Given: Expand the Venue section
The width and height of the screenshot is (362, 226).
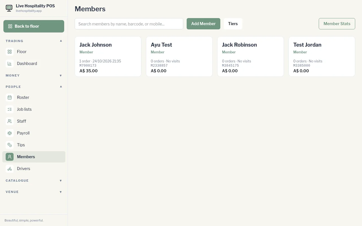Looking at the screenshot, I should (x=34, y=192).
